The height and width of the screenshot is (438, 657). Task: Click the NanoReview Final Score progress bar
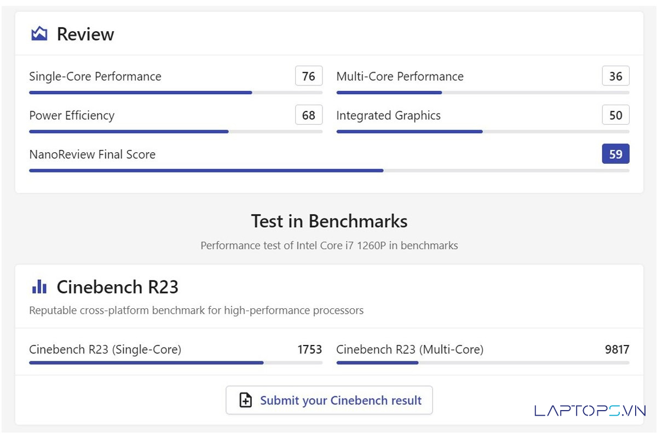[329, 170]
